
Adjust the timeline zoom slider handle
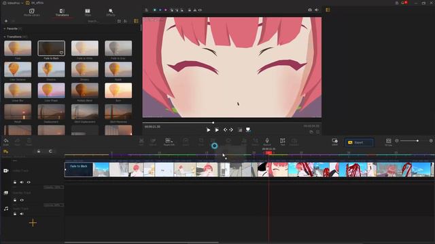point(417,141)
